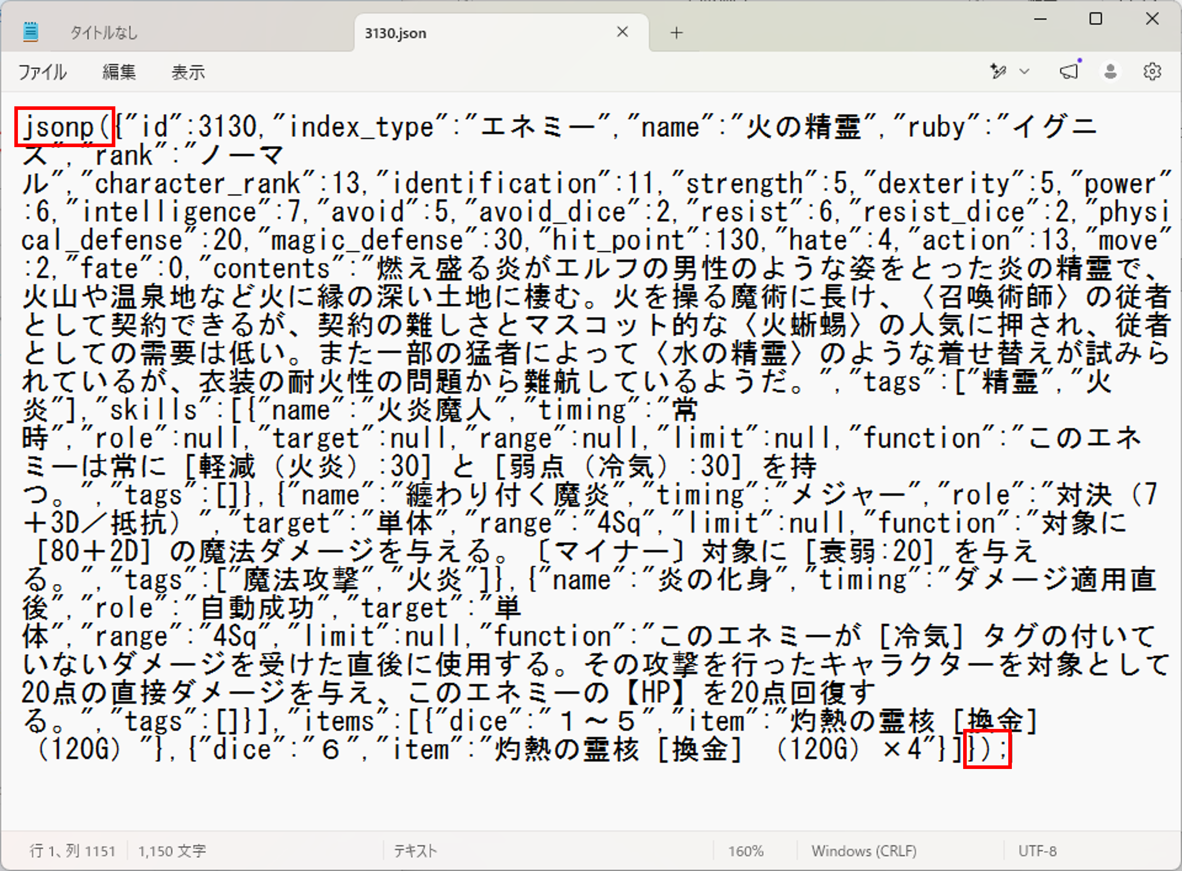Add a new tab with plus button
The width and height of the screenshot is (1182, 871).
(x=676, y=33)
